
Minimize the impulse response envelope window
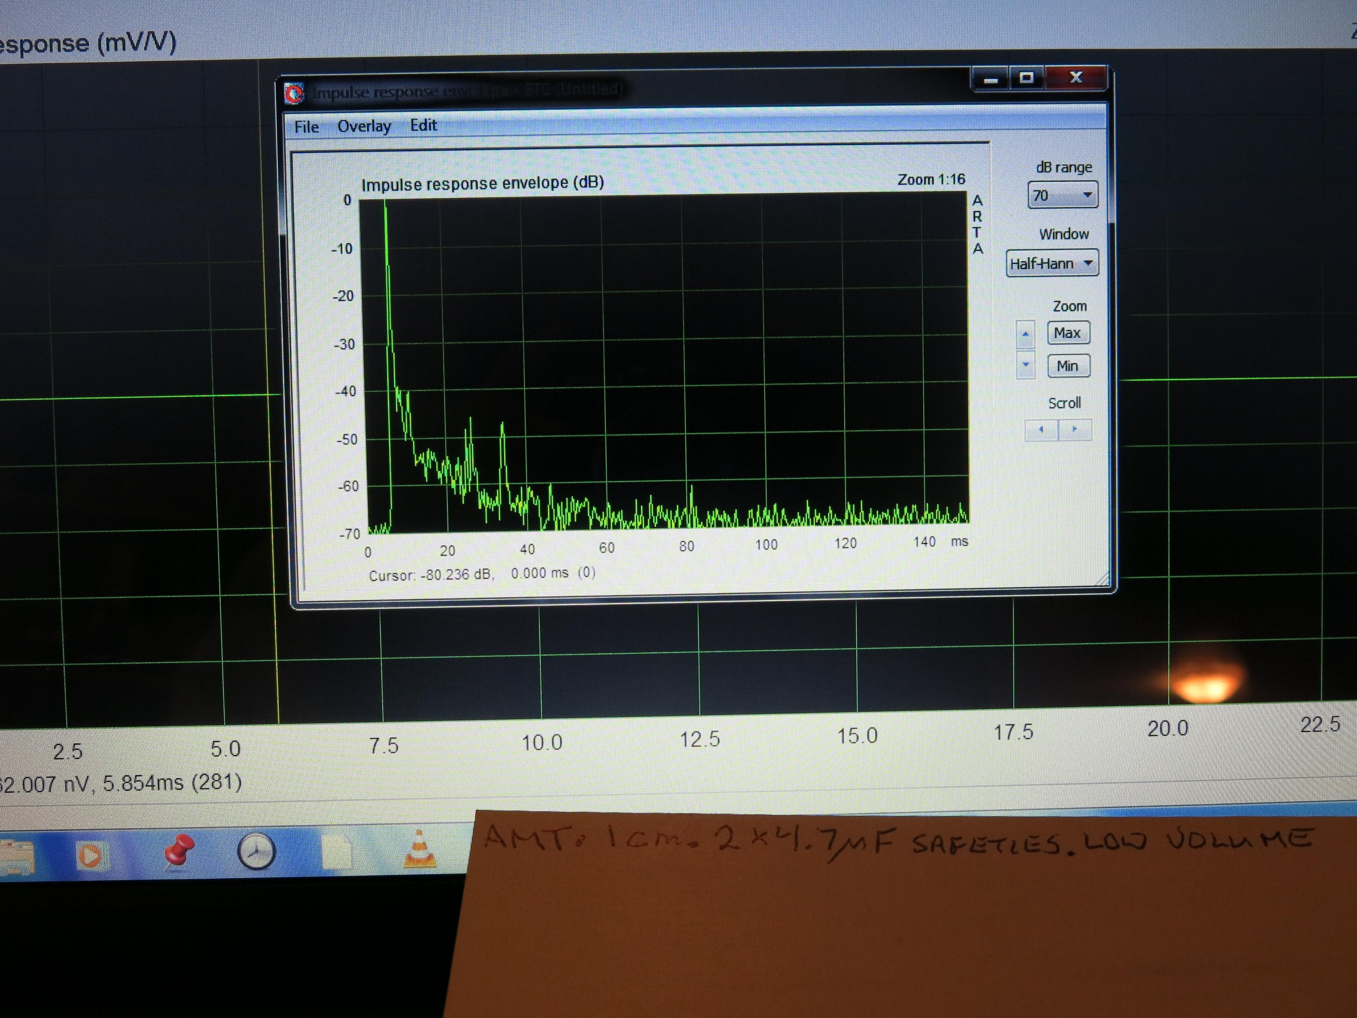click(990, 79)
